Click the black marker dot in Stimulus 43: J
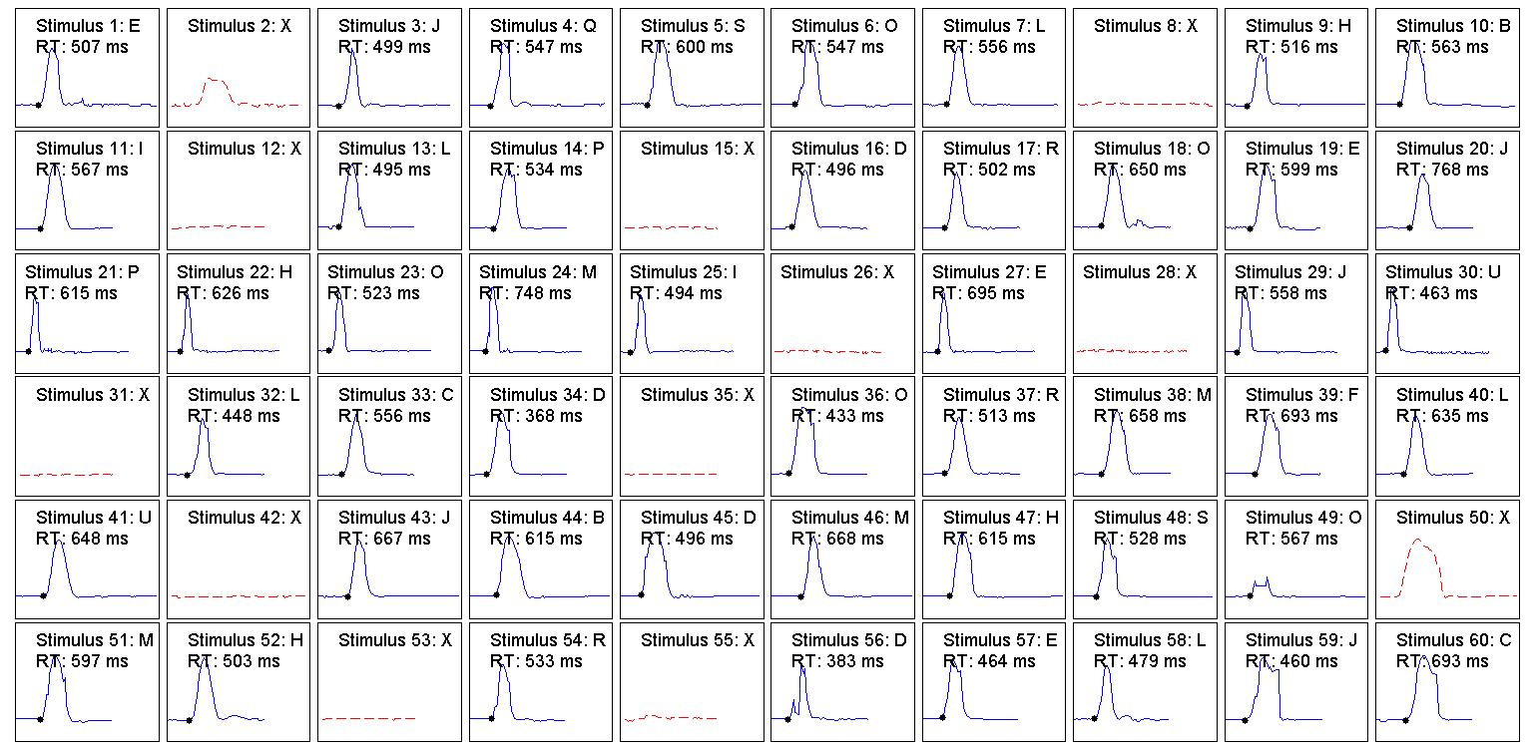Screen dimensions: 1534x749 [347, 596]
